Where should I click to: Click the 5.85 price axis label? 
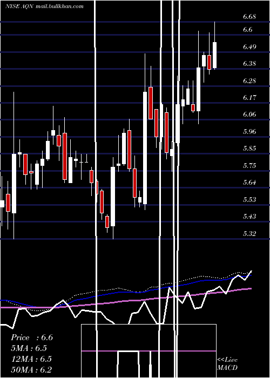pos(249,148)
